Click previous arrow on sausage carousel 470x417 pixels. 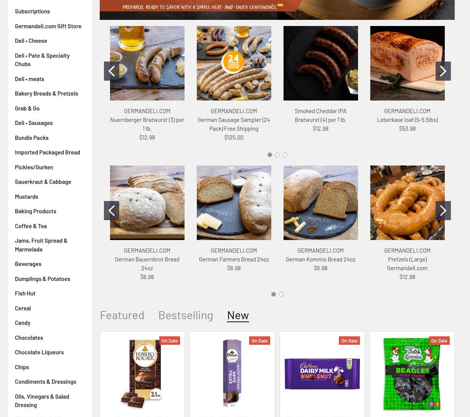click(112, 71)
